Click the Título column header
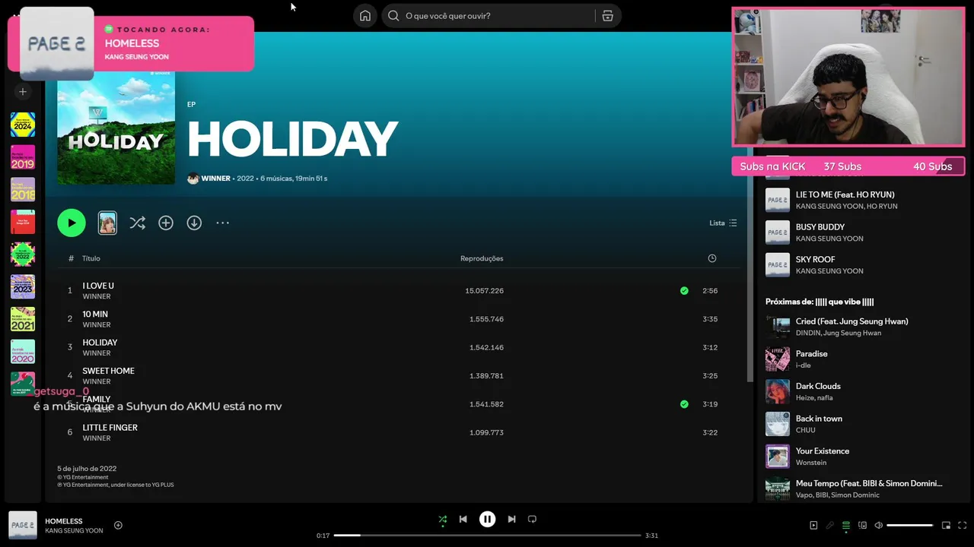The image size is (974, 547). [91, 258]
